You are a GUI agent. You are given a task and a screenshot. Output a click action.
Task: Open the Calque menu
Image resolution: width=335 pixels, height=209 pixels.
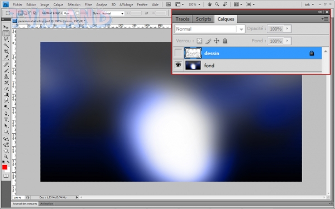point(58,4)
